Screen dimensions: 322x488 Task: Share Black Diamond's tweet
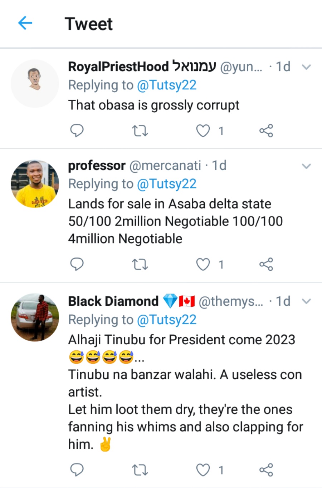266,470
